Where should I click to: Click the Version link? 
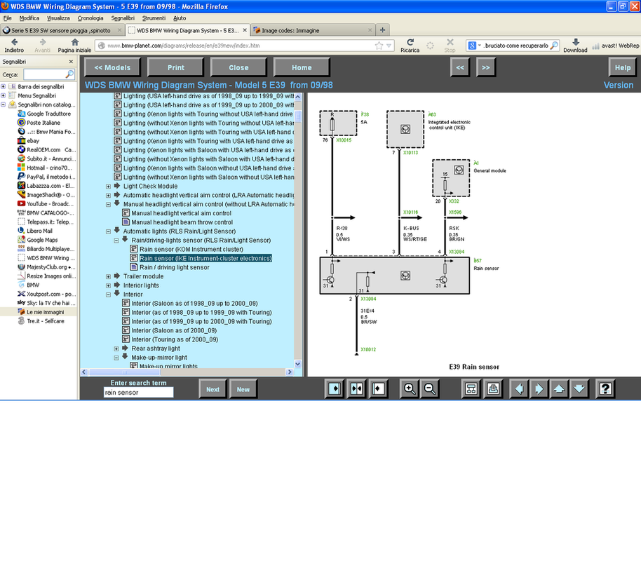coord(619,85)
